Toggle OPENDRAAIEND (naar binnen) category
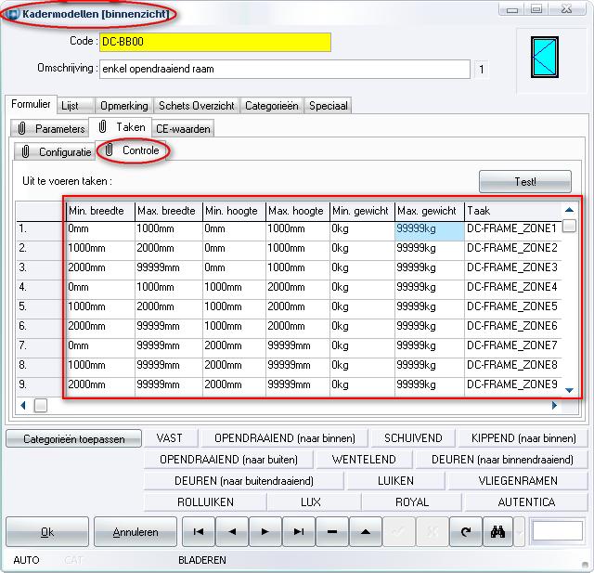 285,438
